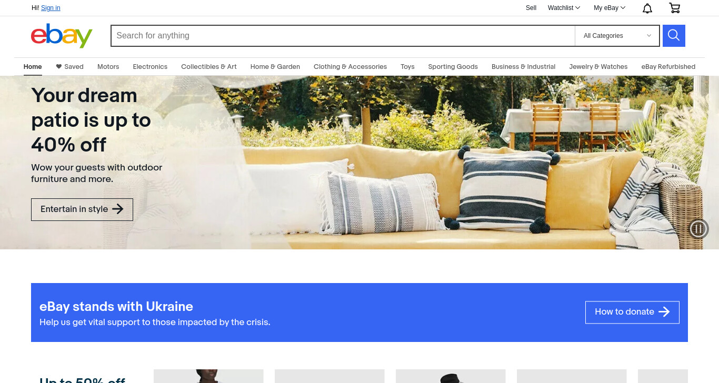
Task: Open Clothing & Accessories category
Action: [x=350, y=67]
